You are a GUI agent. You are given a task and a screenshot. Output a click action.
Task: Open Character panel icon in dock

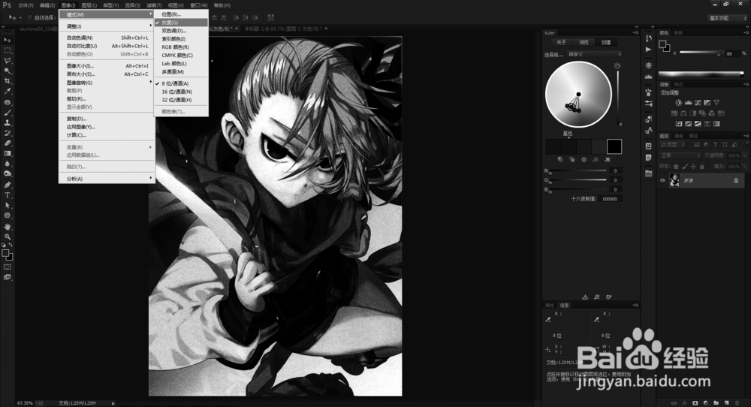tap(649, 130)
